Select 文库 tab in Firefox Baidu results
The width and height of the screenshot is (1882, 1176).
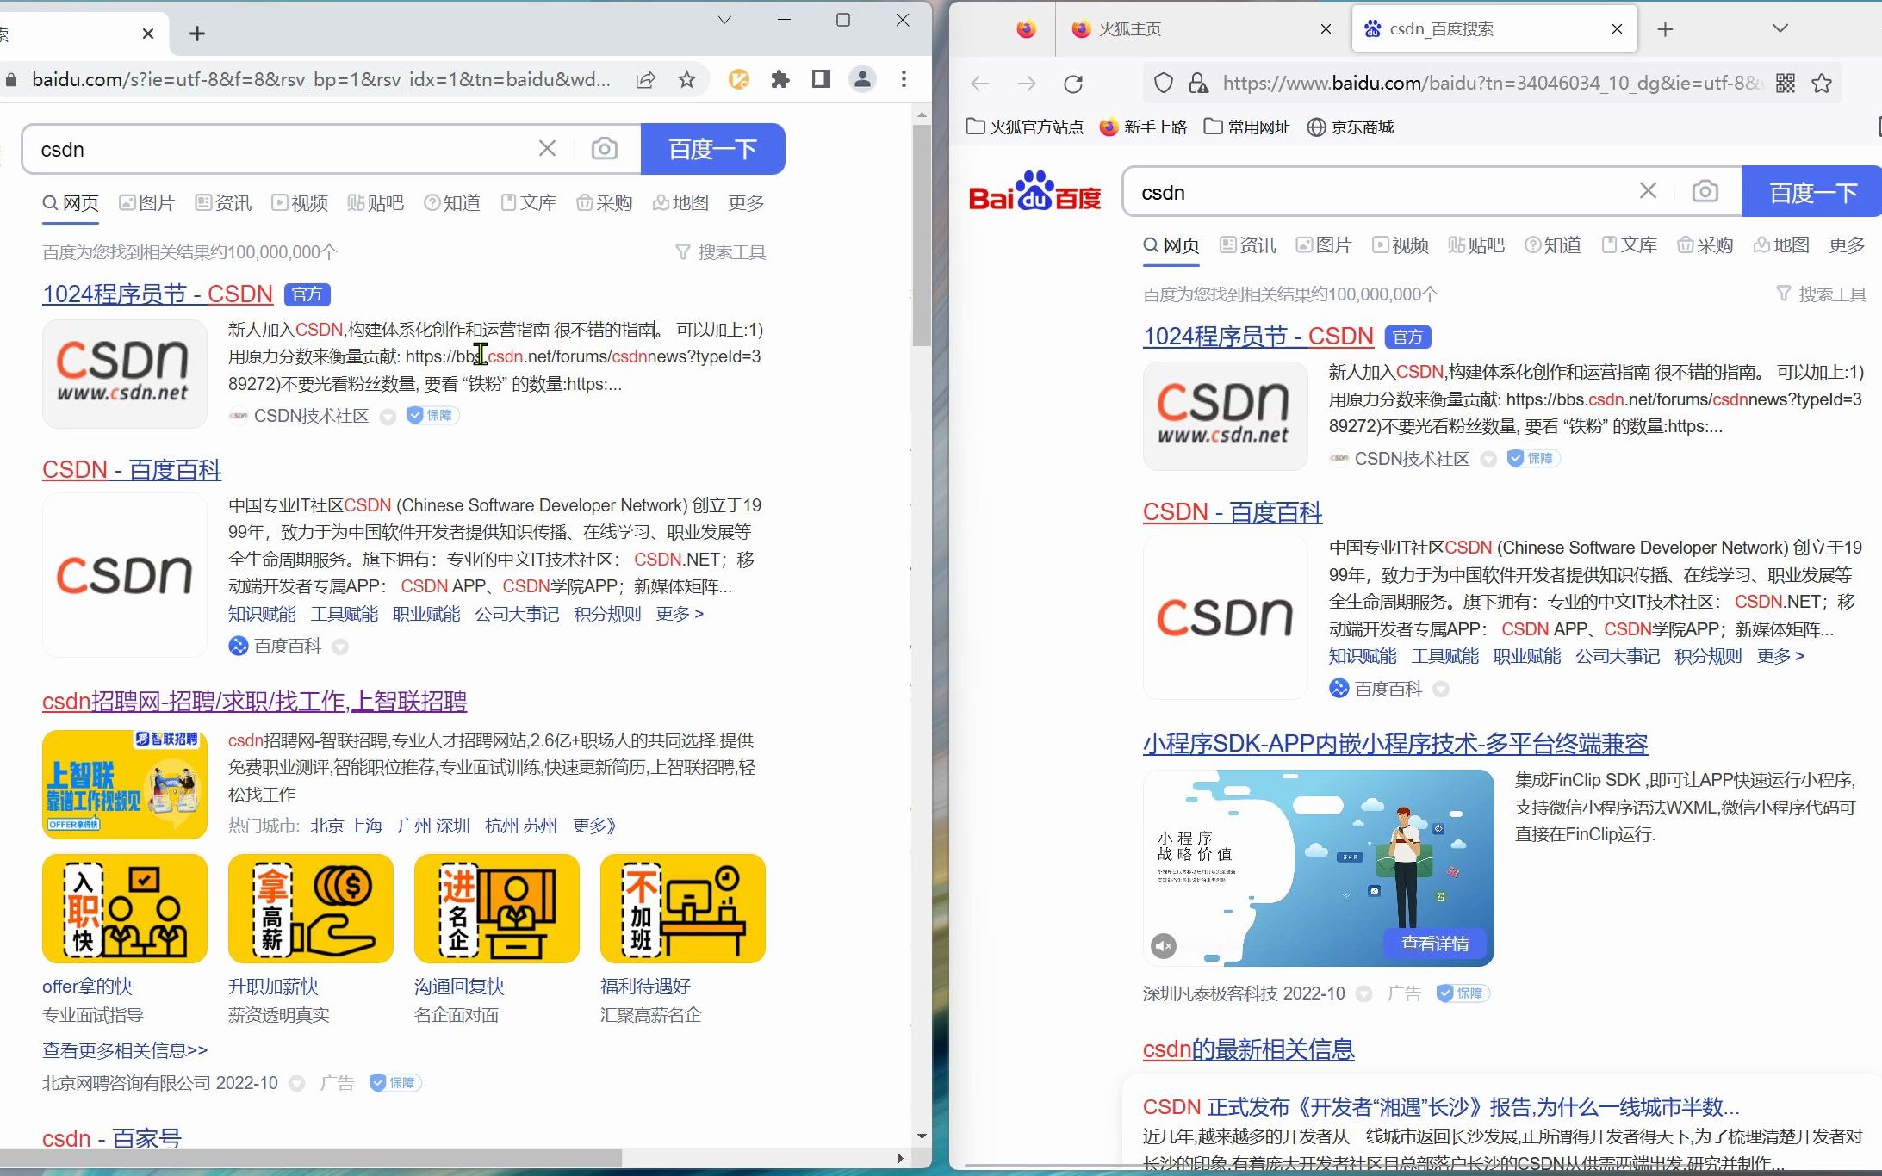click(x=1629, y=245)
